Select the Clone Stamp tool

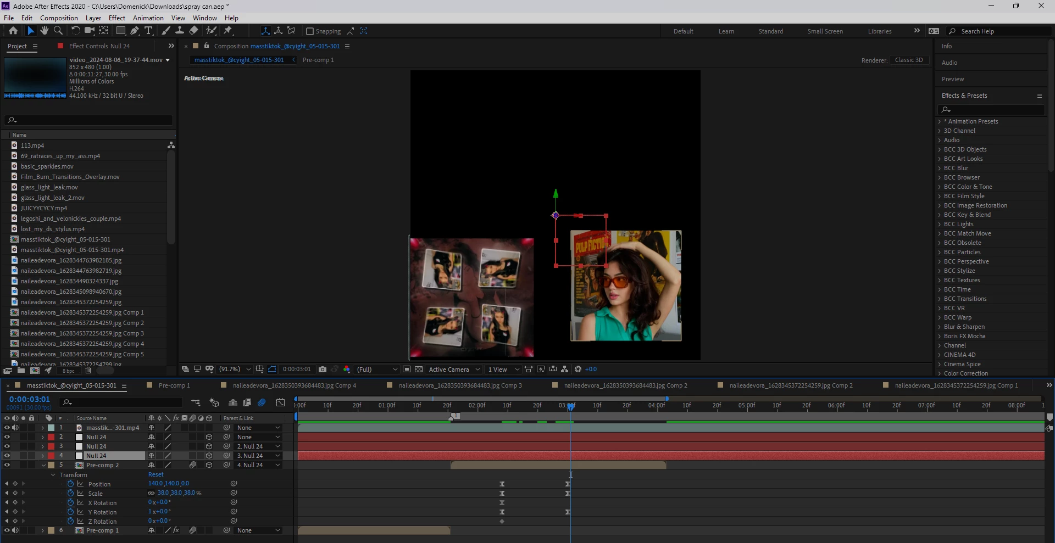pyautogui.click(x=180, y=31)
